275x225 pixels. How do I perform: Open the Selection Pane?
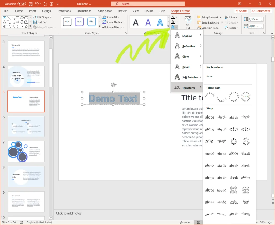208,28
